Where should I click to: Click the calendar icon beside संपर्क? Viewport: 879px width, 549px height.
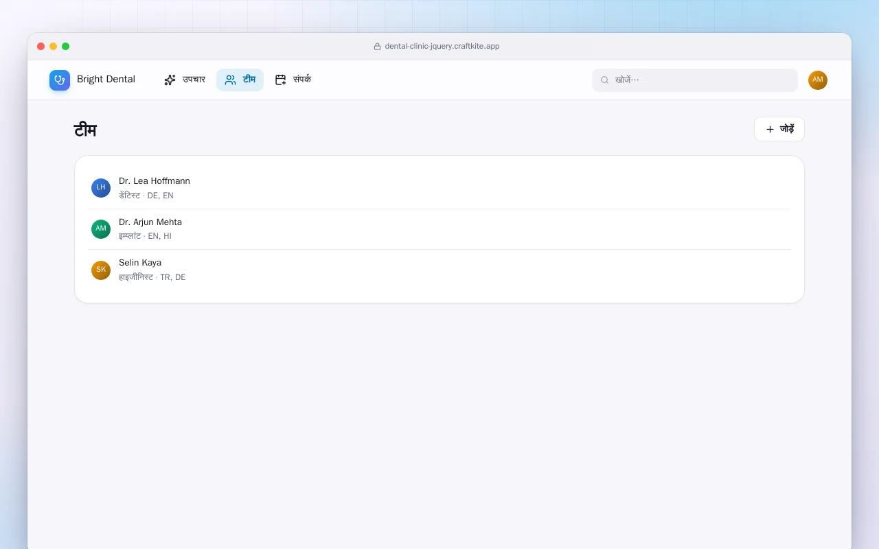(281, 80)
